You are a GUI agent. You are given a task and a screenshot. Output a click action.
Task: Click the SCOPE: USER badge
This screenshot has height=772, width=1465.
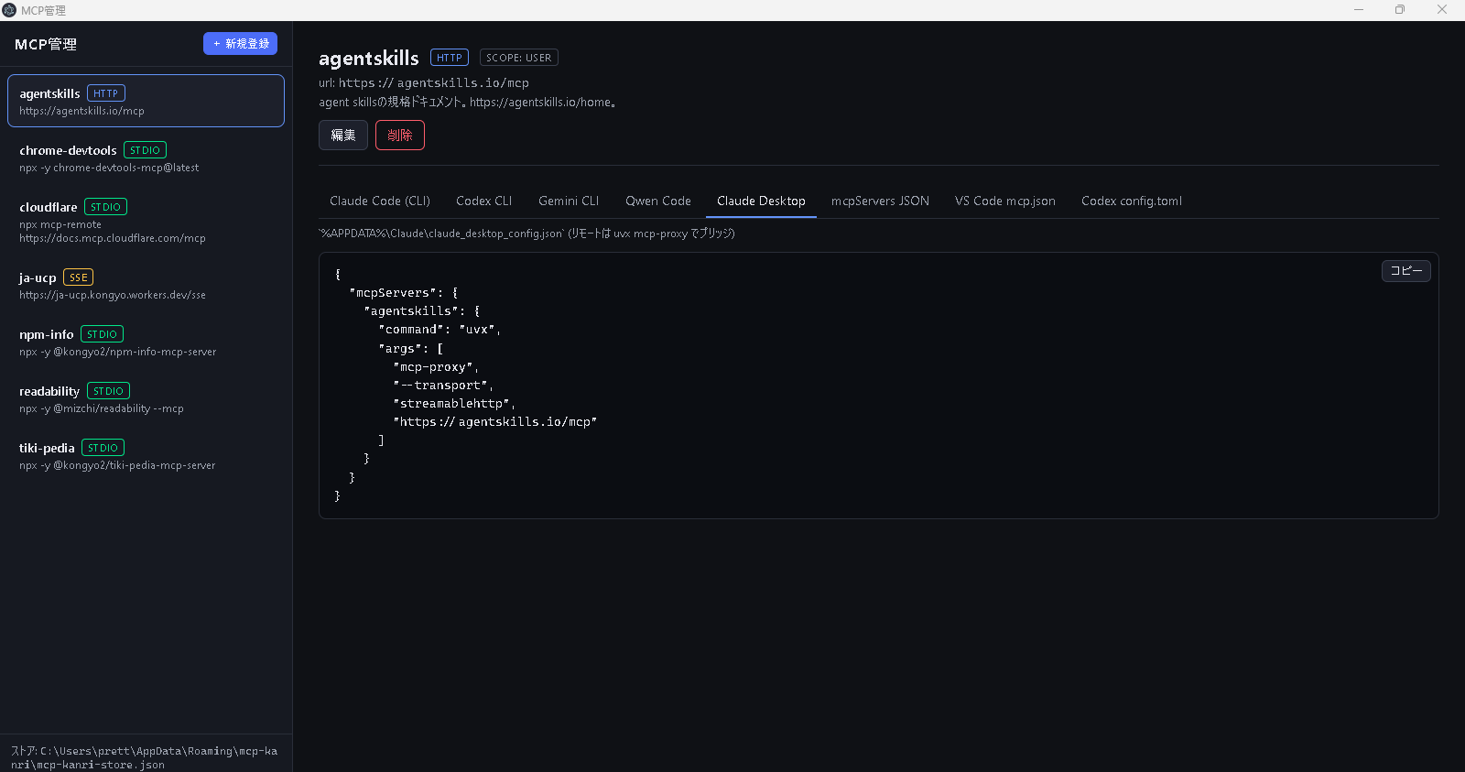519,58
